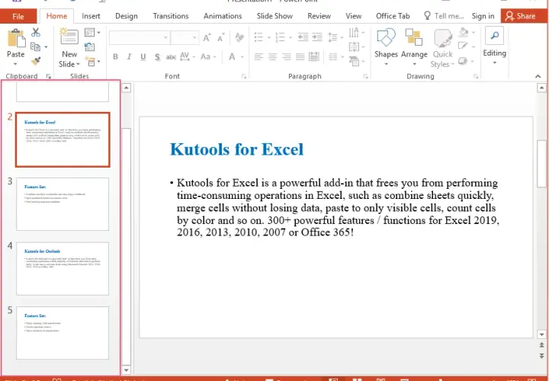This screenshot has height=381, width=549.
Task: Click the Add or Remove Columns icon
Action: pos(333,56)
